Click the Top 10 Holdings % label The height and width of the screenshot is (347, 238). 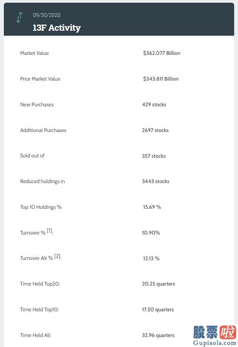41,207
